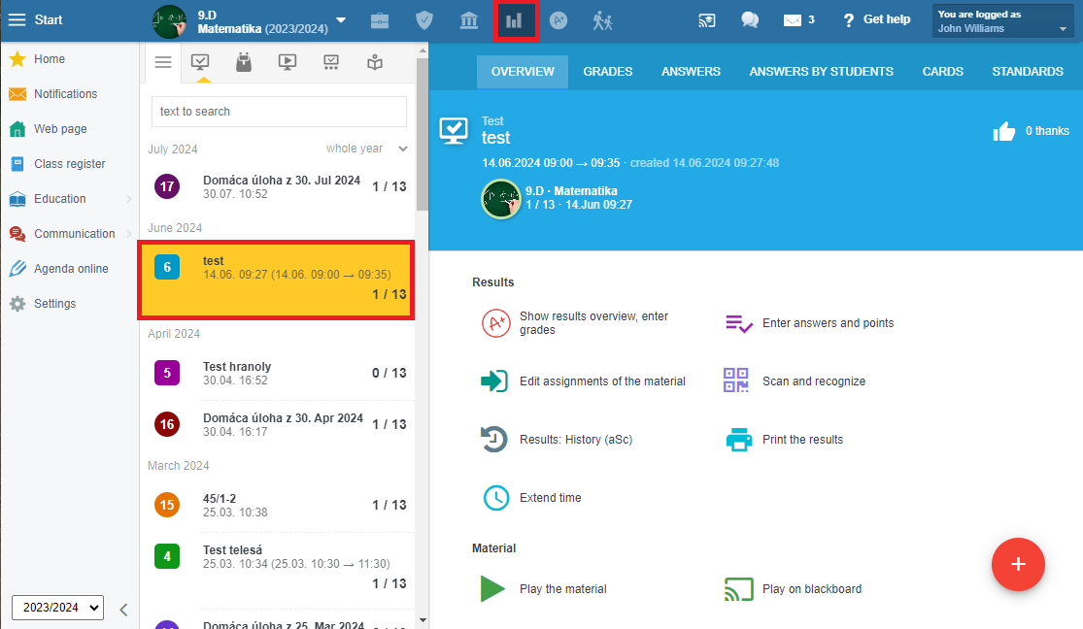The height and width of the screenshot is (629, 1083).
Task: Click Extend time option
Action: pos(532,498)
